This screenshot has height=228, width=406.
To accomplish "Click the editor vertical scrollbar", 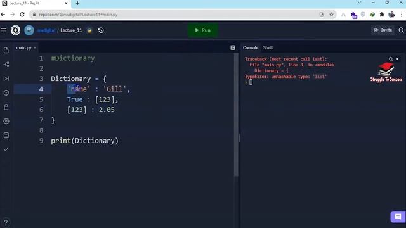I will 236,115.
